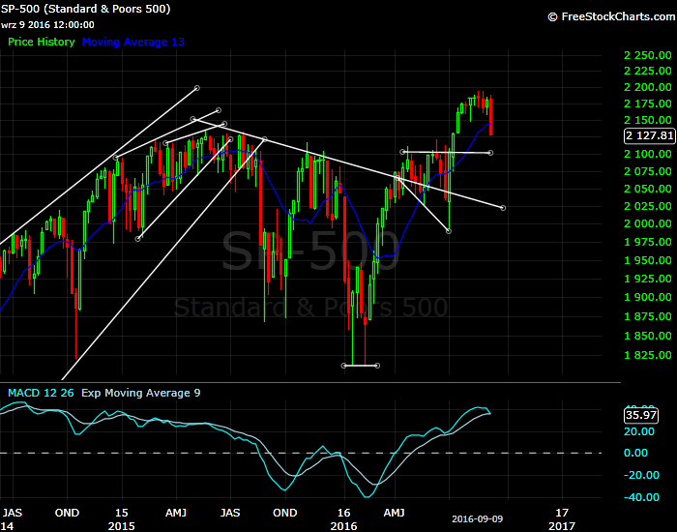
Task: Select the left handle of horizontal line at 2 100
Action: pyautogui.click(x=402, y=152)
